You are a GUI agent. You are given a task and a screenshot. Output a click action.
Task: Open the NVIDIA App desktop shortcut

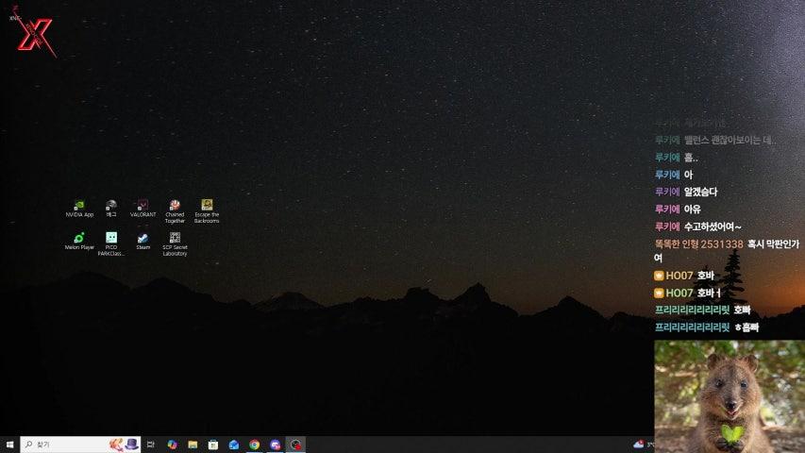[x=79, y=205]
